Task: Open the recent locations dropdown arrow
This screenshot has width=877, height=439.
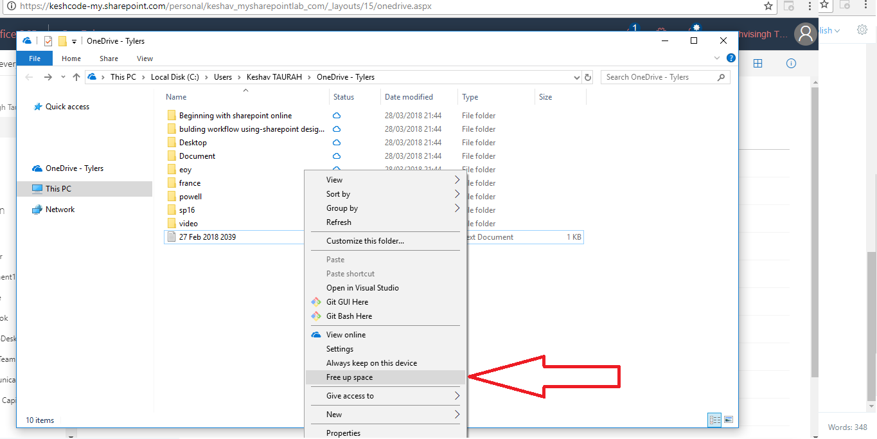Action: point(63,77)
